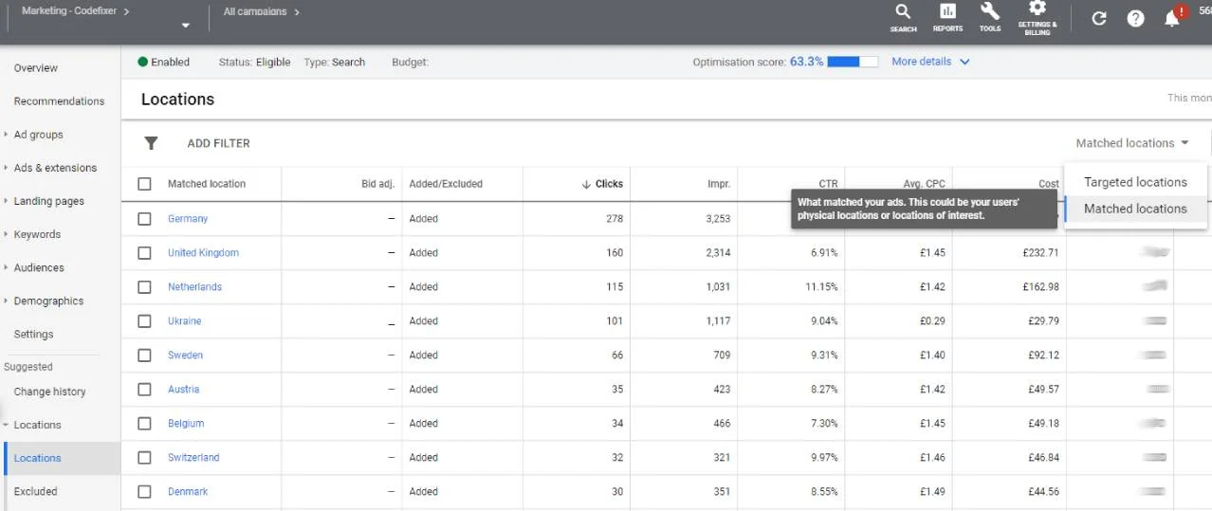Open the Help question mark
1212x511 pixels.
pos(1135,18)
